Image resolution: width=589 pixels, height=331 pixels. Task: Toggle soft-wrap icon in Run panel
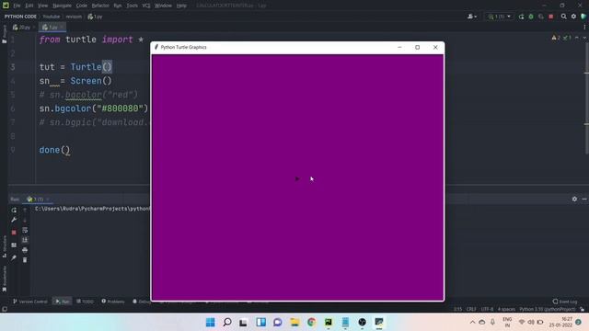coord(25,230)
